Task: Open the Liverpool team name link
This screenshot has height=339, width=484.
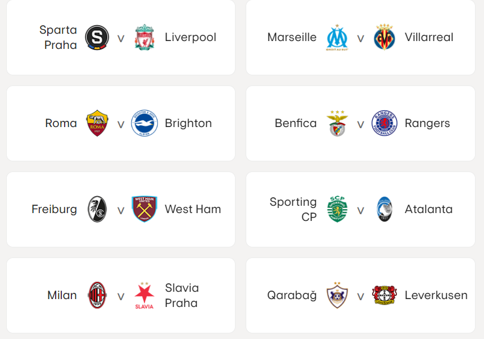Action: pyautogui.click(x=191, y=37)
